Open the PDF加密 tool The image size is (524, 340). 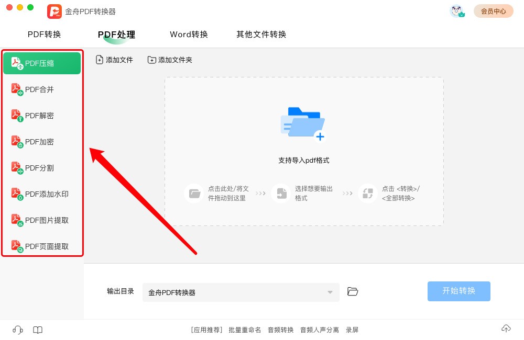point(42,141)
